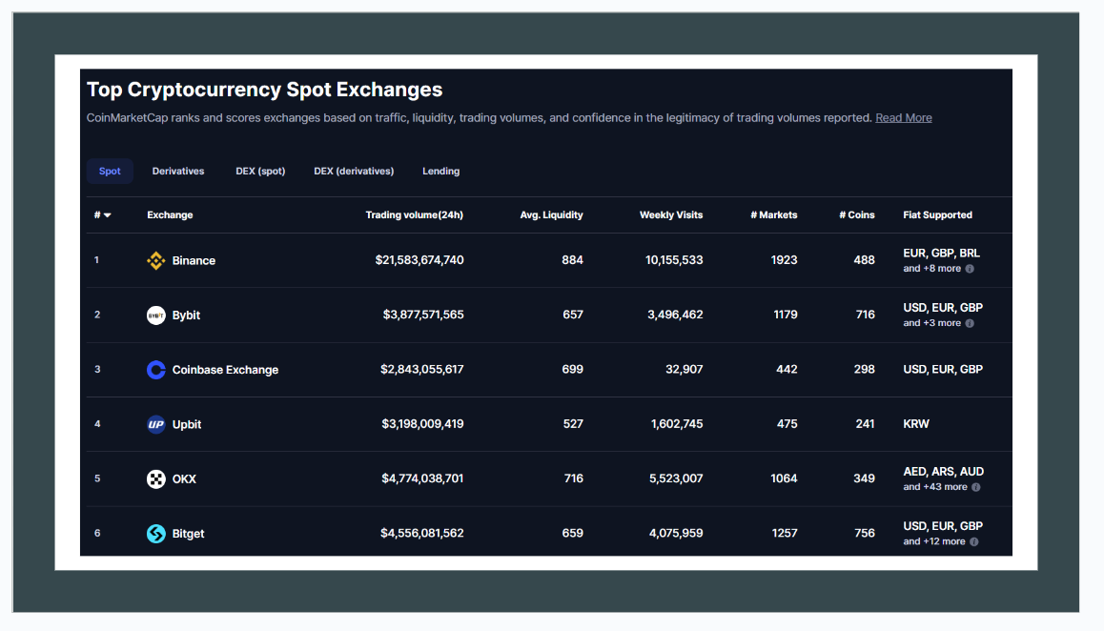Click OKX markets count 1064
The width and height of the screenshot is (1104, 631).
click(x=784, y=478)
